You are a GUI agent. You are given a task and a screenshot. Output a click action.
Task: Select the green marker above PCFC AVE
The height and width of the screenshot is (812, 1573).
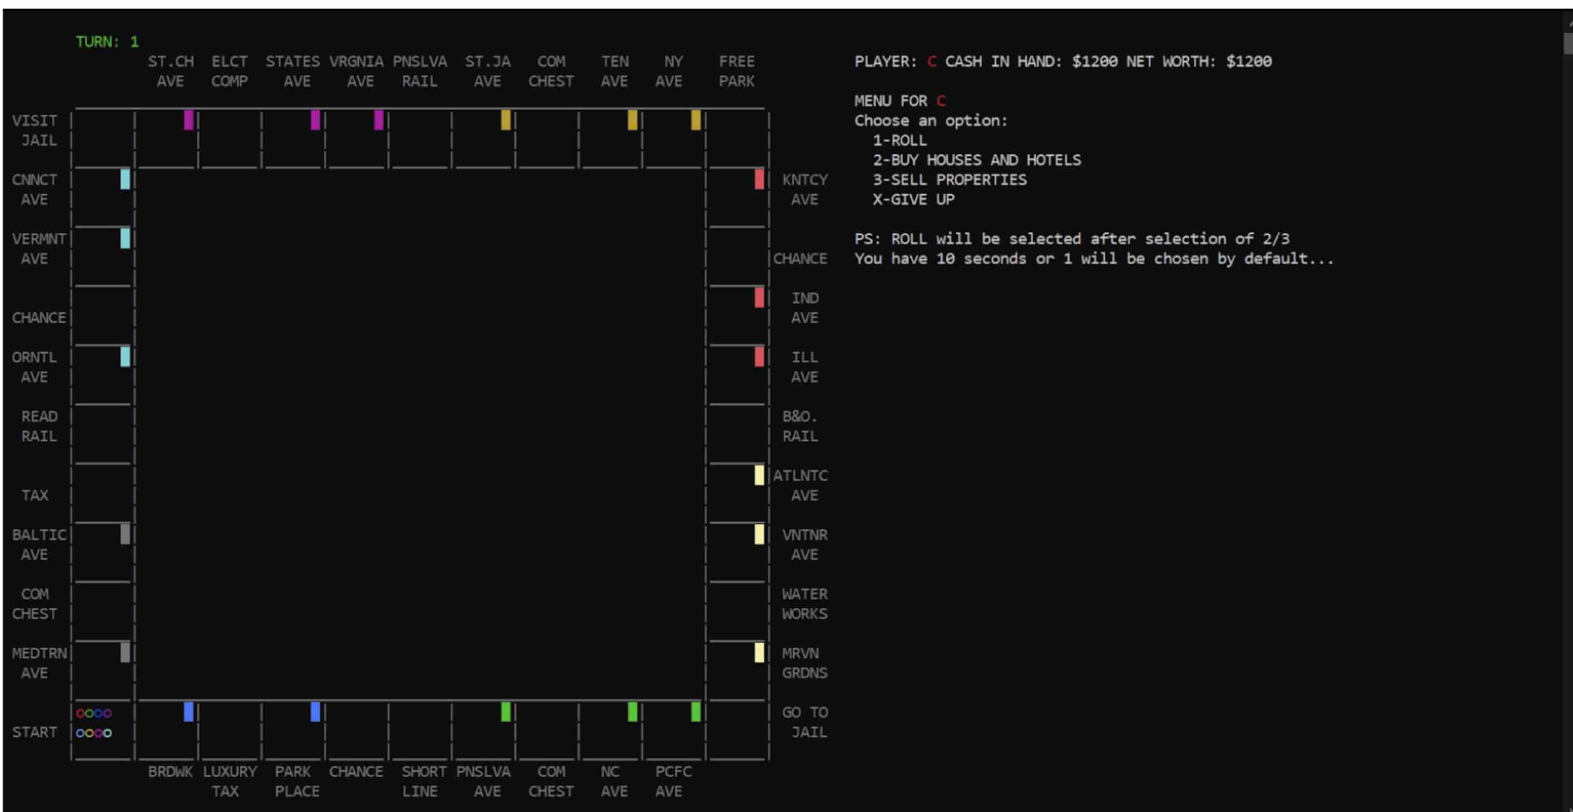(695, 711)
